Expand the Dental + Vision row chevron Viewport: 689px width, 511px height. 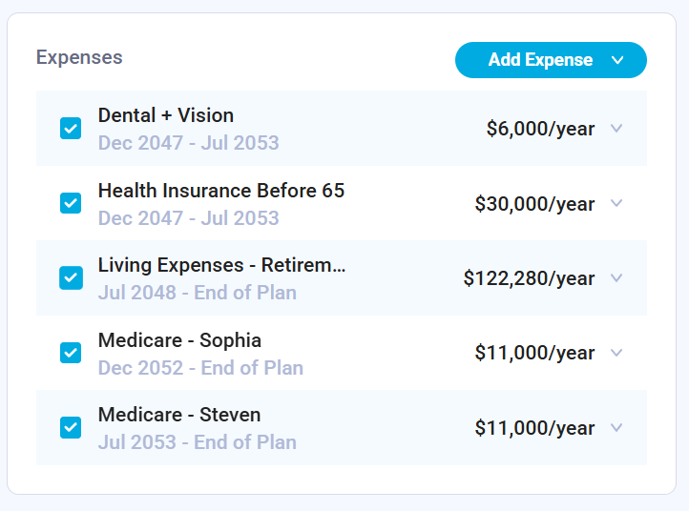tap(616, 129)
